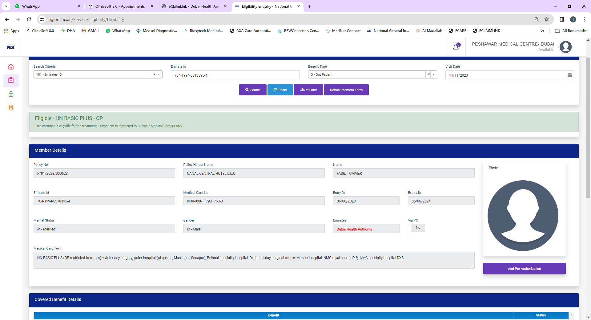This screenshot has width=591, height=320.
Task: Open the Visit Date calendar picker
Action: click(570, 75)
